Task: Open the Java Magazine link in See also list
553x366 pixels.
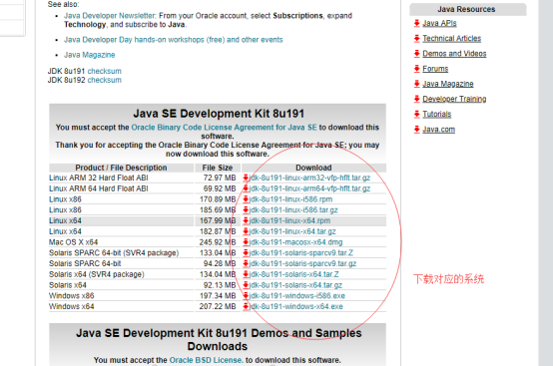Action: [89, 55]
